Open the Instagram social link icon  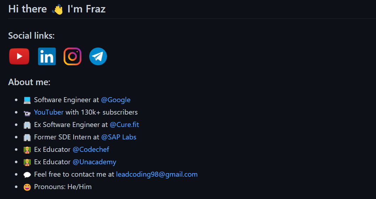pos(72,56)
